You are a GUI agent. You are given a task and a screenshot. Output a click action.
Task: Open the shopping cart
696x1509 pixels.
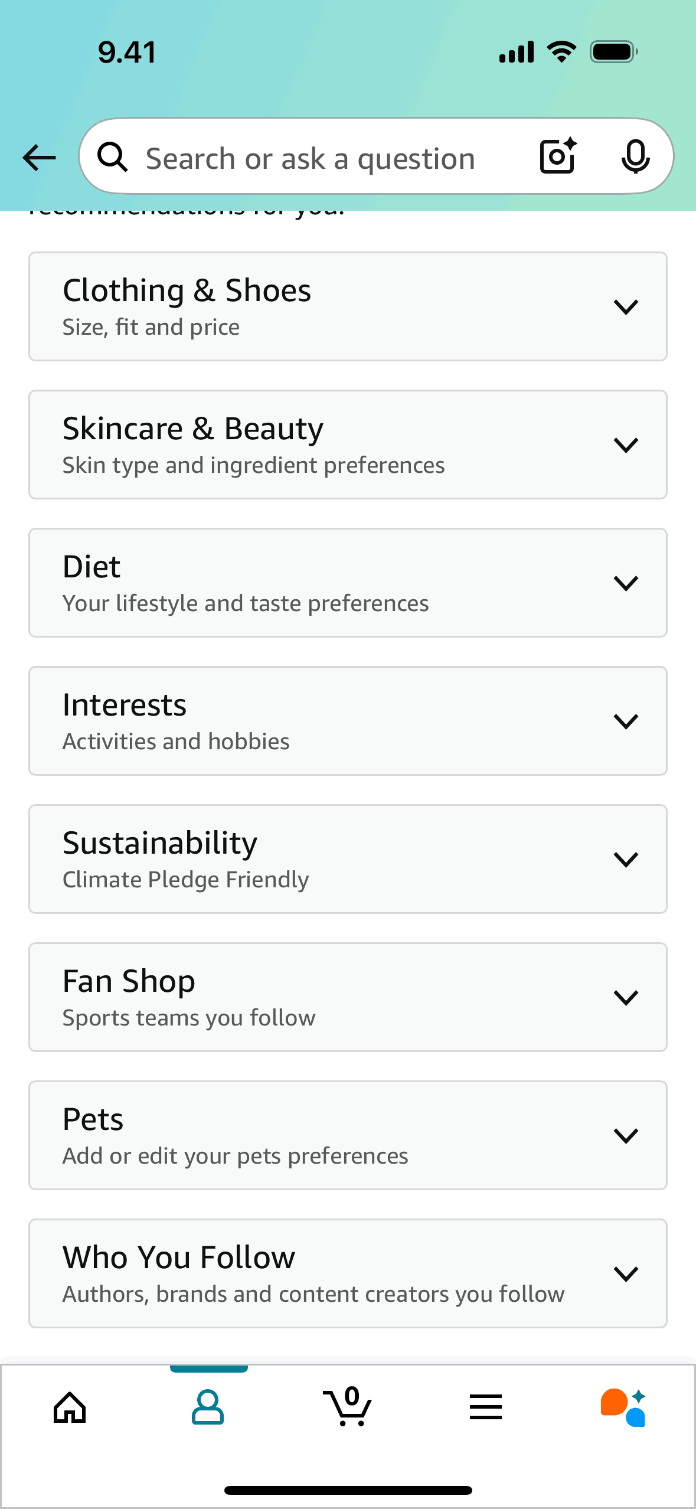click(x=348, y=1407)
